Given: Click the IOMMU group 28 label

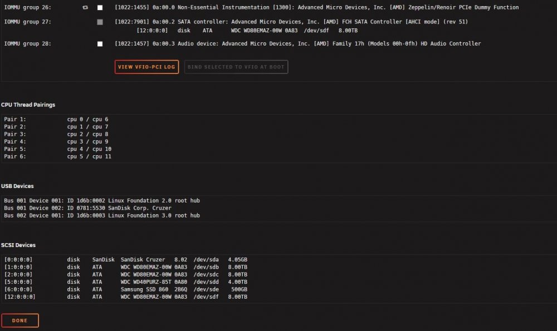Looking at the screenshot, I should (28, 43).
